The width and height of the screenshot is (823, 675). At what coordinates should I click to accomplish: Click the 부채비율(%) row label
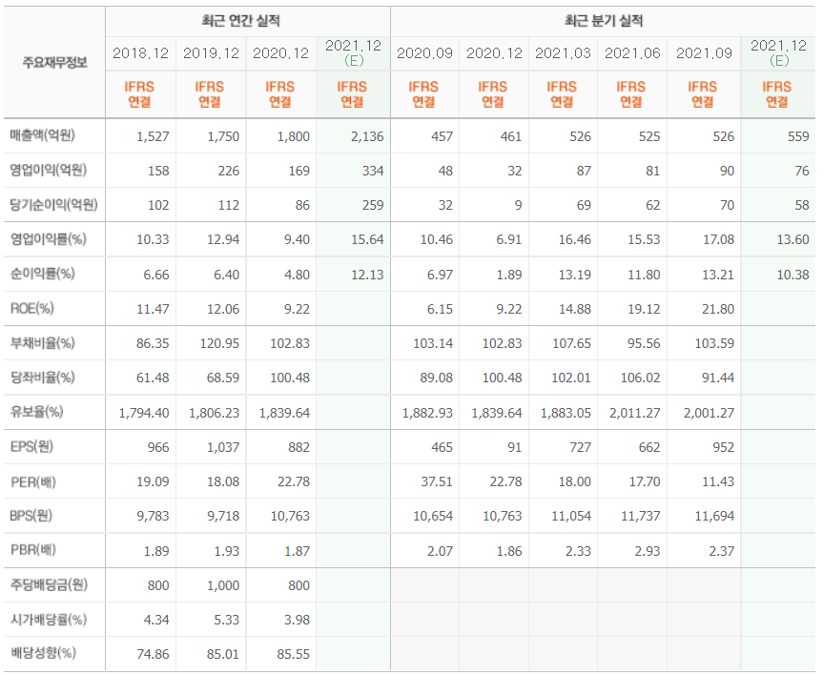43,343
